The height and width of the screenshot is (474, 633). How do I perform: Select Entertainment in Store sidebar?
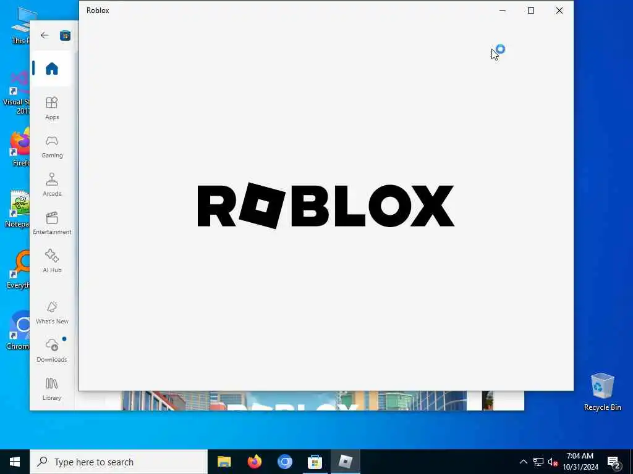tap(52, 223)
